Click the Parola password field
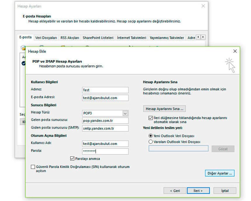The image size is (251, 201). [105, 151]
